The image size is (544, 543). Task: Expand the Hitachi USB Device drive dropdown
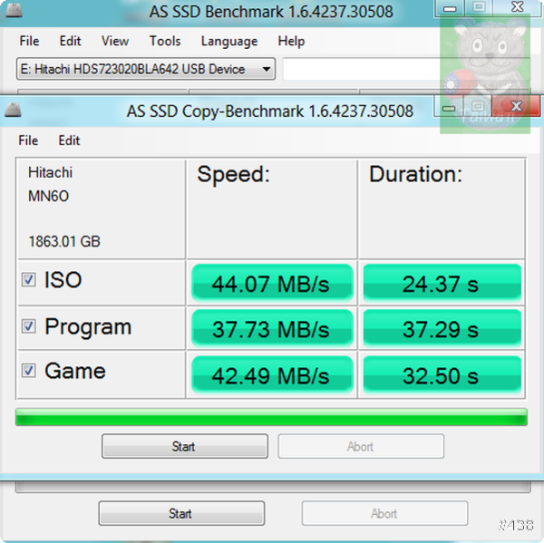point(267,69)
